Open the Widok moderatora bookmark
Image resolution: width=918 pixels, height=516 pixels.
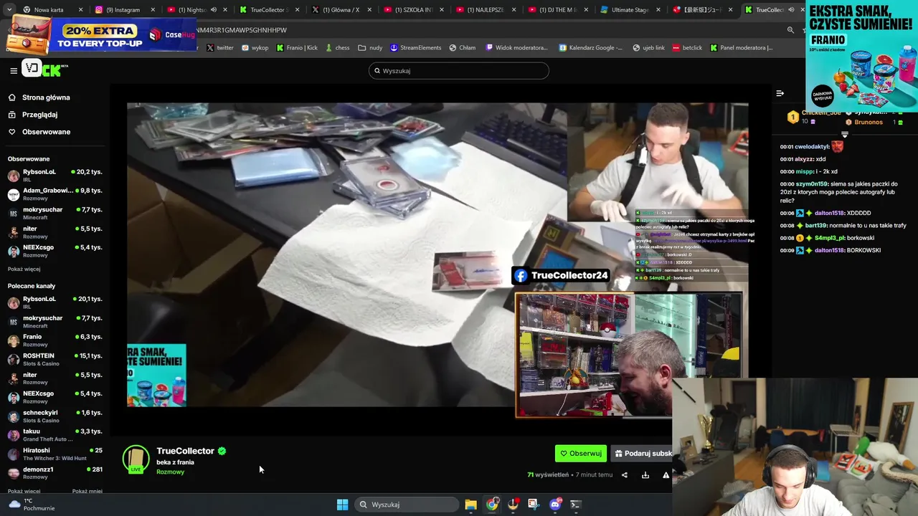tap(516, 48)
